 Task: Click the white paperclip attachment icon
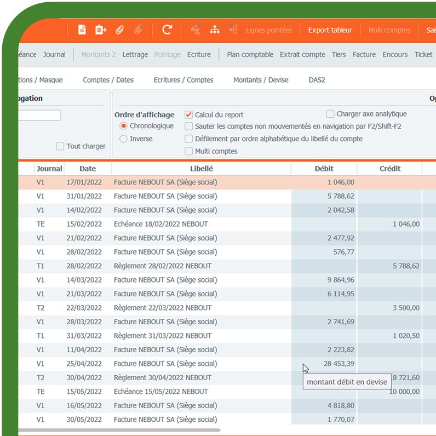(x=119, y=30)
